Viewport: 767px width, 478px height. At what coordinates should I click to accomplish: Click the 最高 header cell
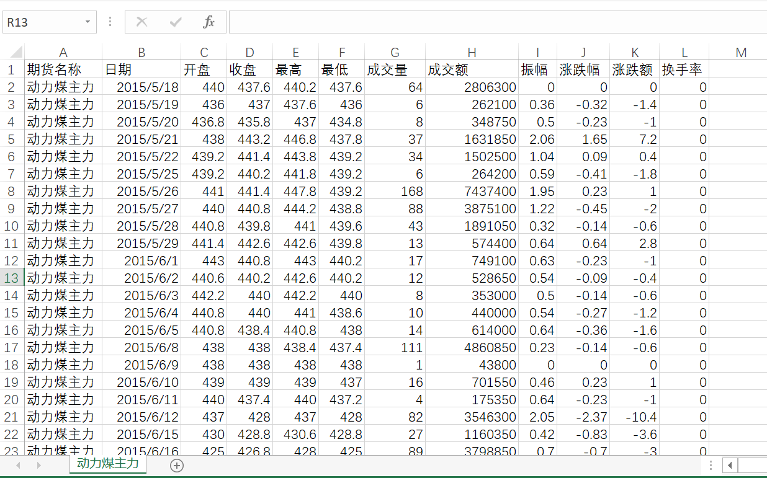296,69
